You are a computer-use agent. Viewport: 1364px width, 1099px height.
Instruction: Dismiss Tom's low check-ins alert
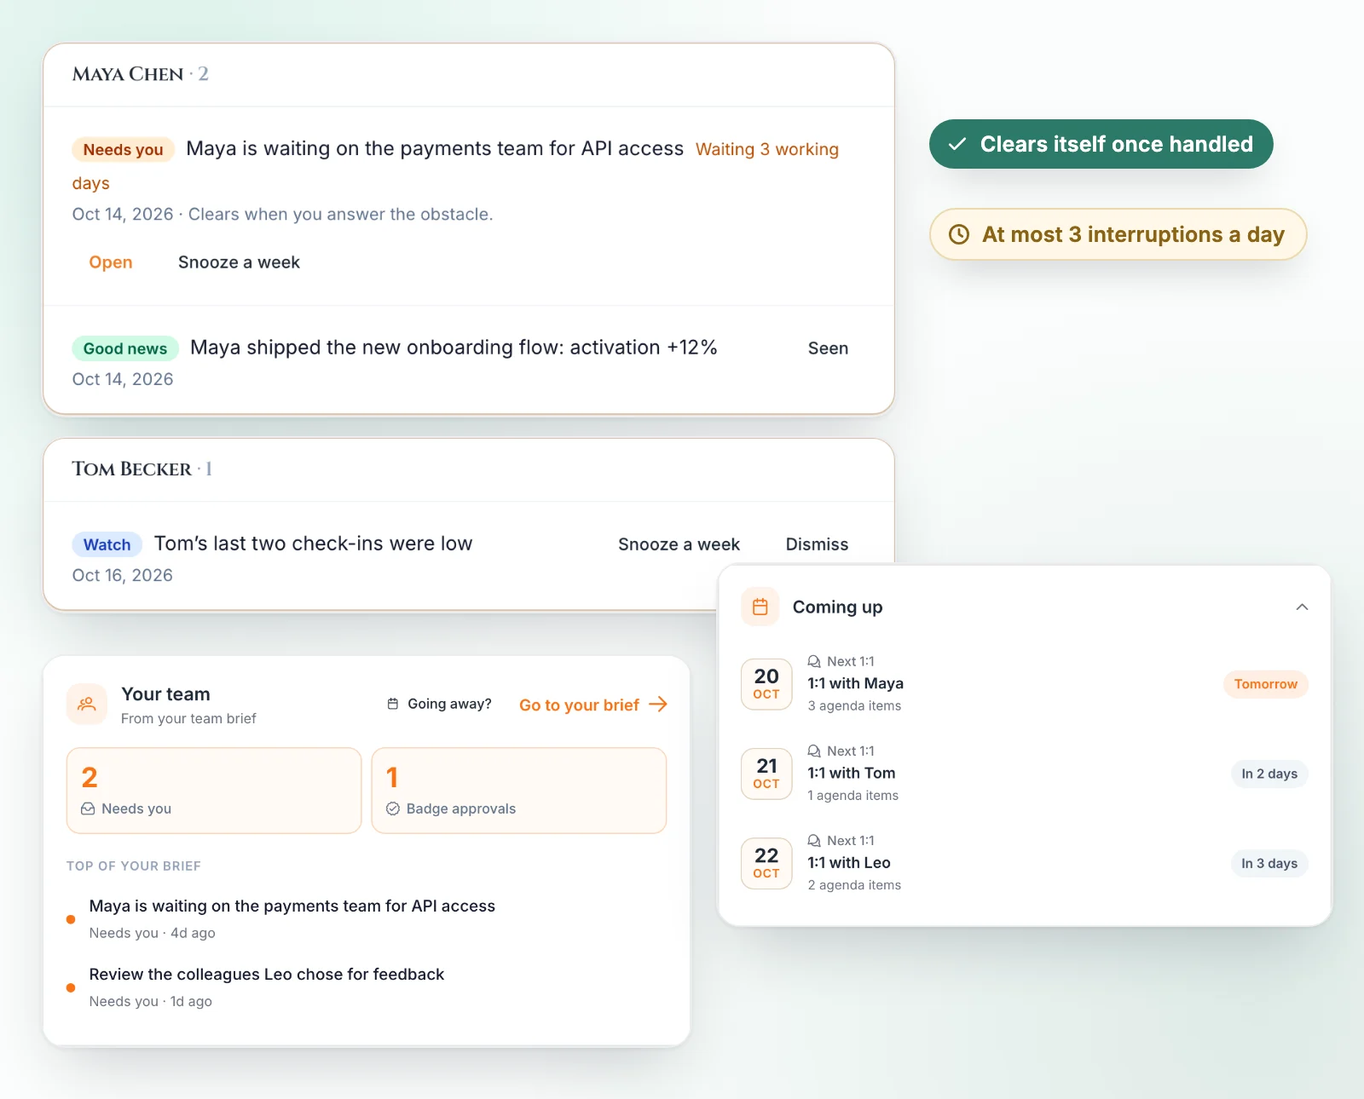pos(817,544)
